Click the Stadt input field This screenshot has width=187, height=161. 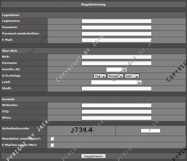pos(116,89)
